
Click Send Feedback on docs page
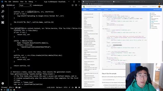157,10
